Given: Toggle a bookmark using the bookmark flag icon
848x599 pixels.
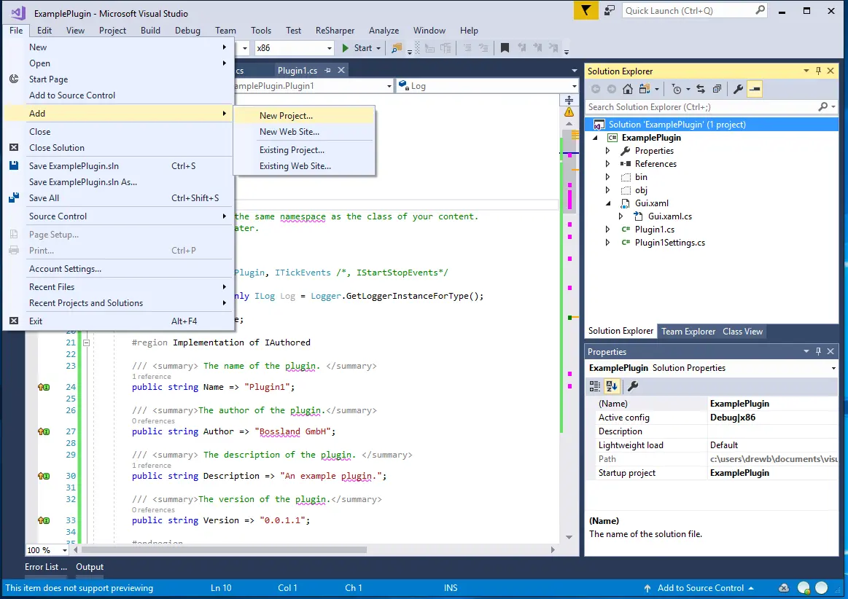Looking at the screenshot, I should (x=505, y=48).
